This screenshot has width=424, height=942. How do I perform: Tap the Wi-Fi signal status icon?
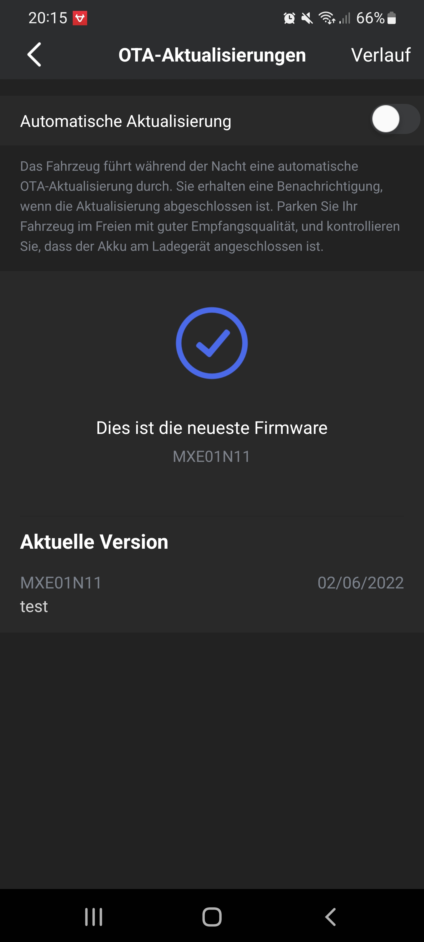pos(327,18)
